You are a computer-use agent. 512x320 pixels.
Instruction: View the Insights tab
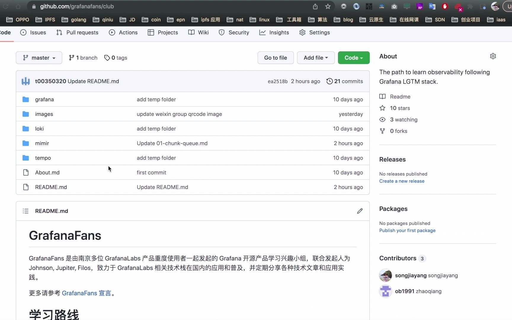(274, 33)
